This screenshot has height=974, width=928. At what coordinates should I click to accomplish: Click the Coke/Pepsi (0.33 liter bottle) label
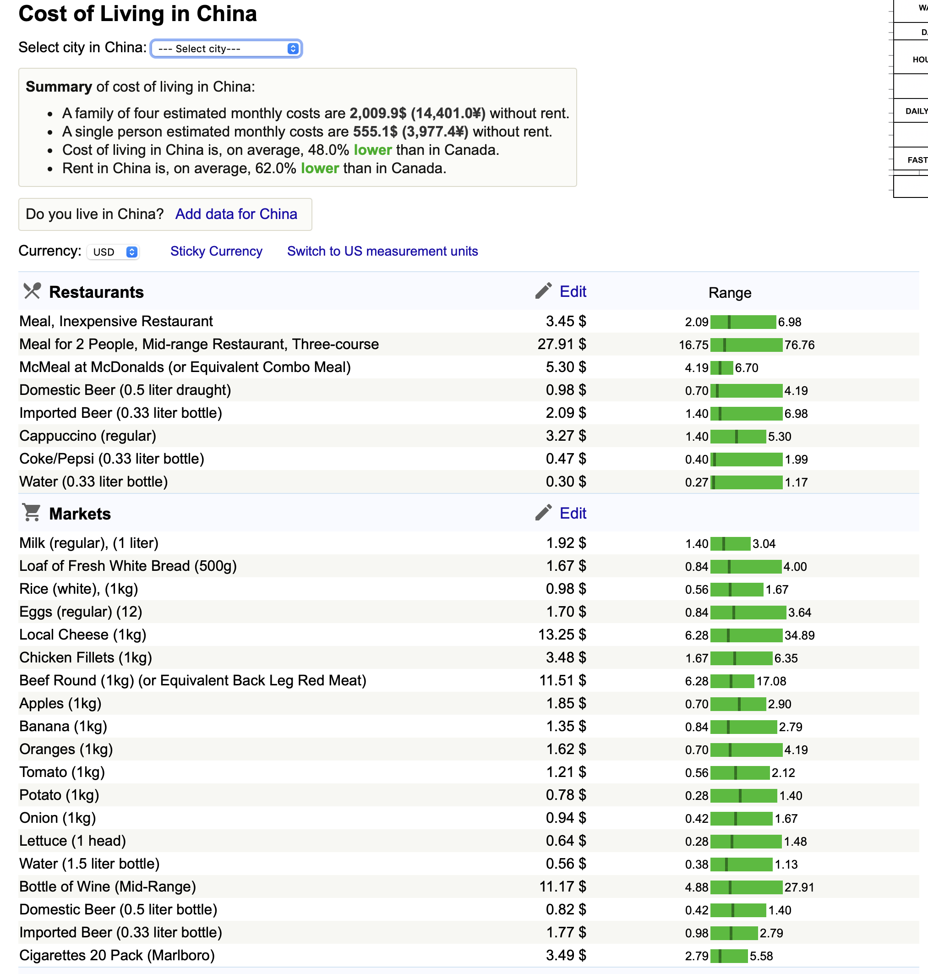(112, 459)
